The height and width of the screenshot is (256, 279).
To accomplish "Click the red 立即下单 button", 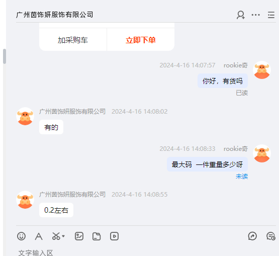I will click(141, 40).
